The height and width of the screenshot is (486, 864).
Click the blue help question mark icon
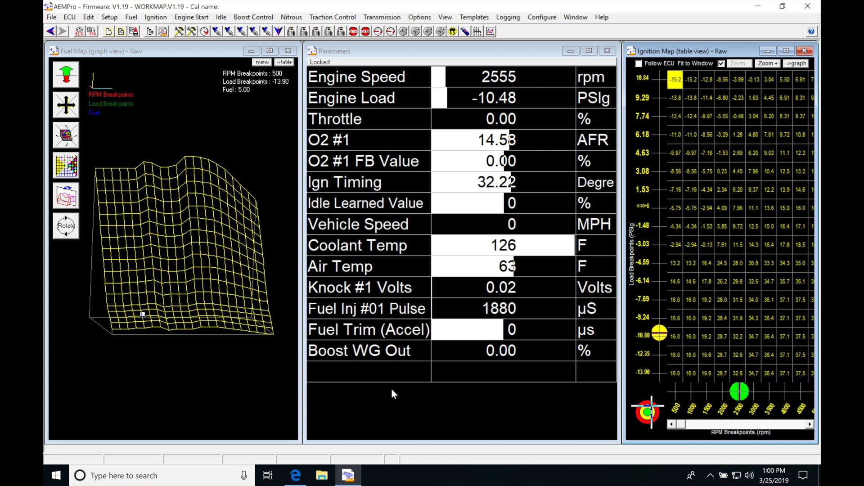(811, 31)
